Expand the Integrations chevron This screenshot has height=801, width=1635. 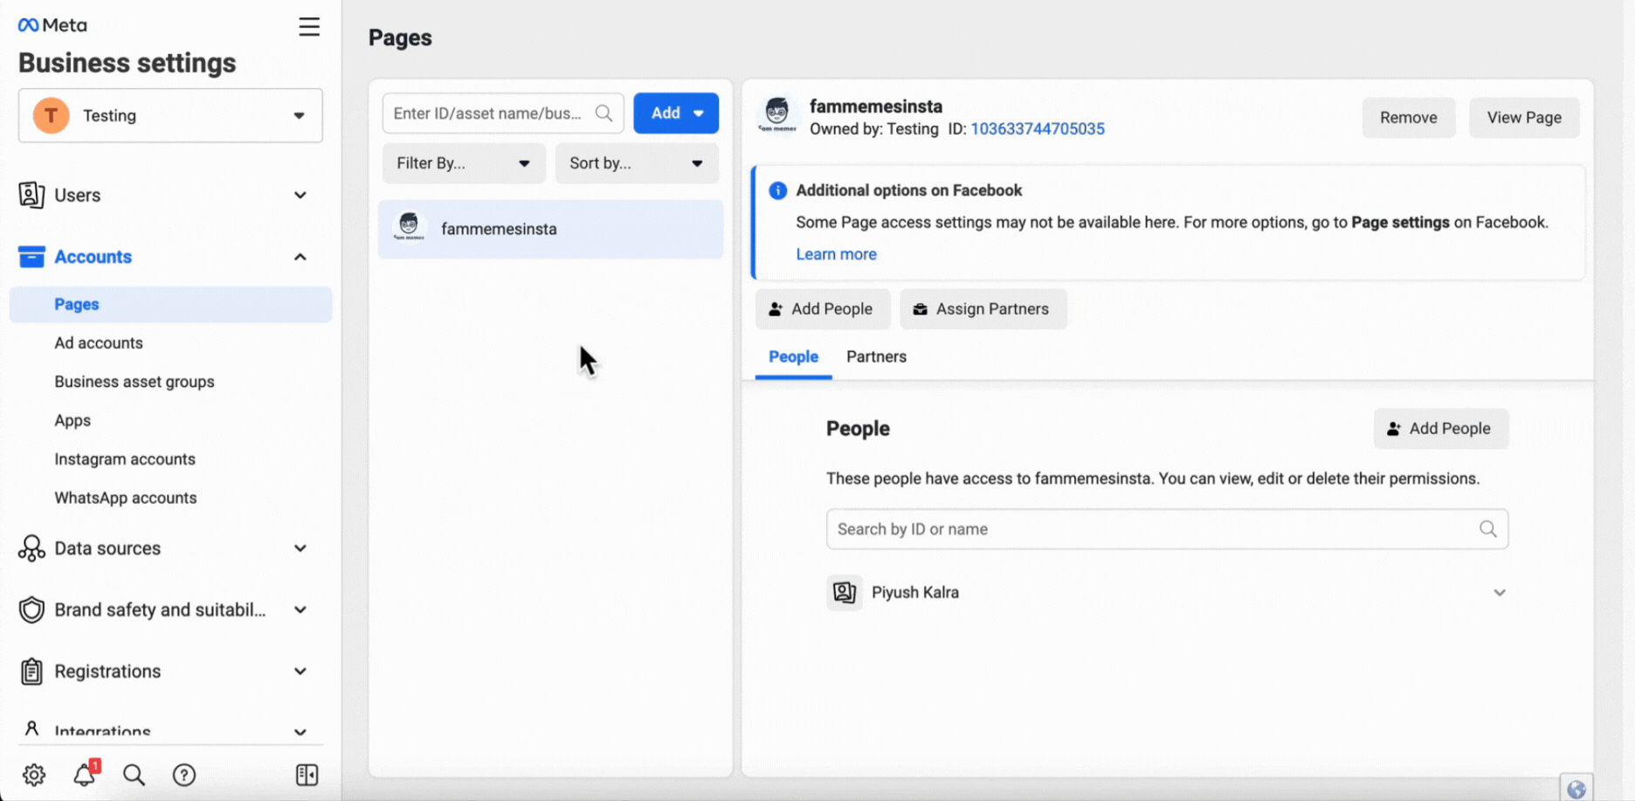tap(300, 732)
